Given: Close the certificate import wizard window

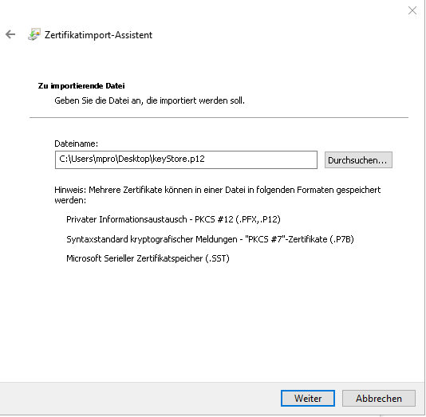Looking at the screenshot, I should point(412,10).
